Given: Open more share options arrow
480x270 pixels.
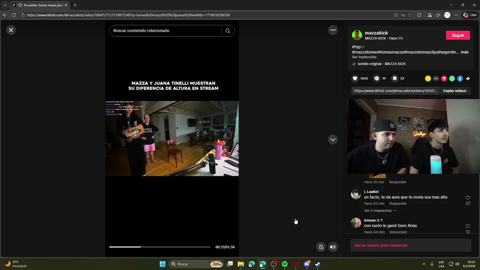Looking at the screenshot, I should 468,78.
